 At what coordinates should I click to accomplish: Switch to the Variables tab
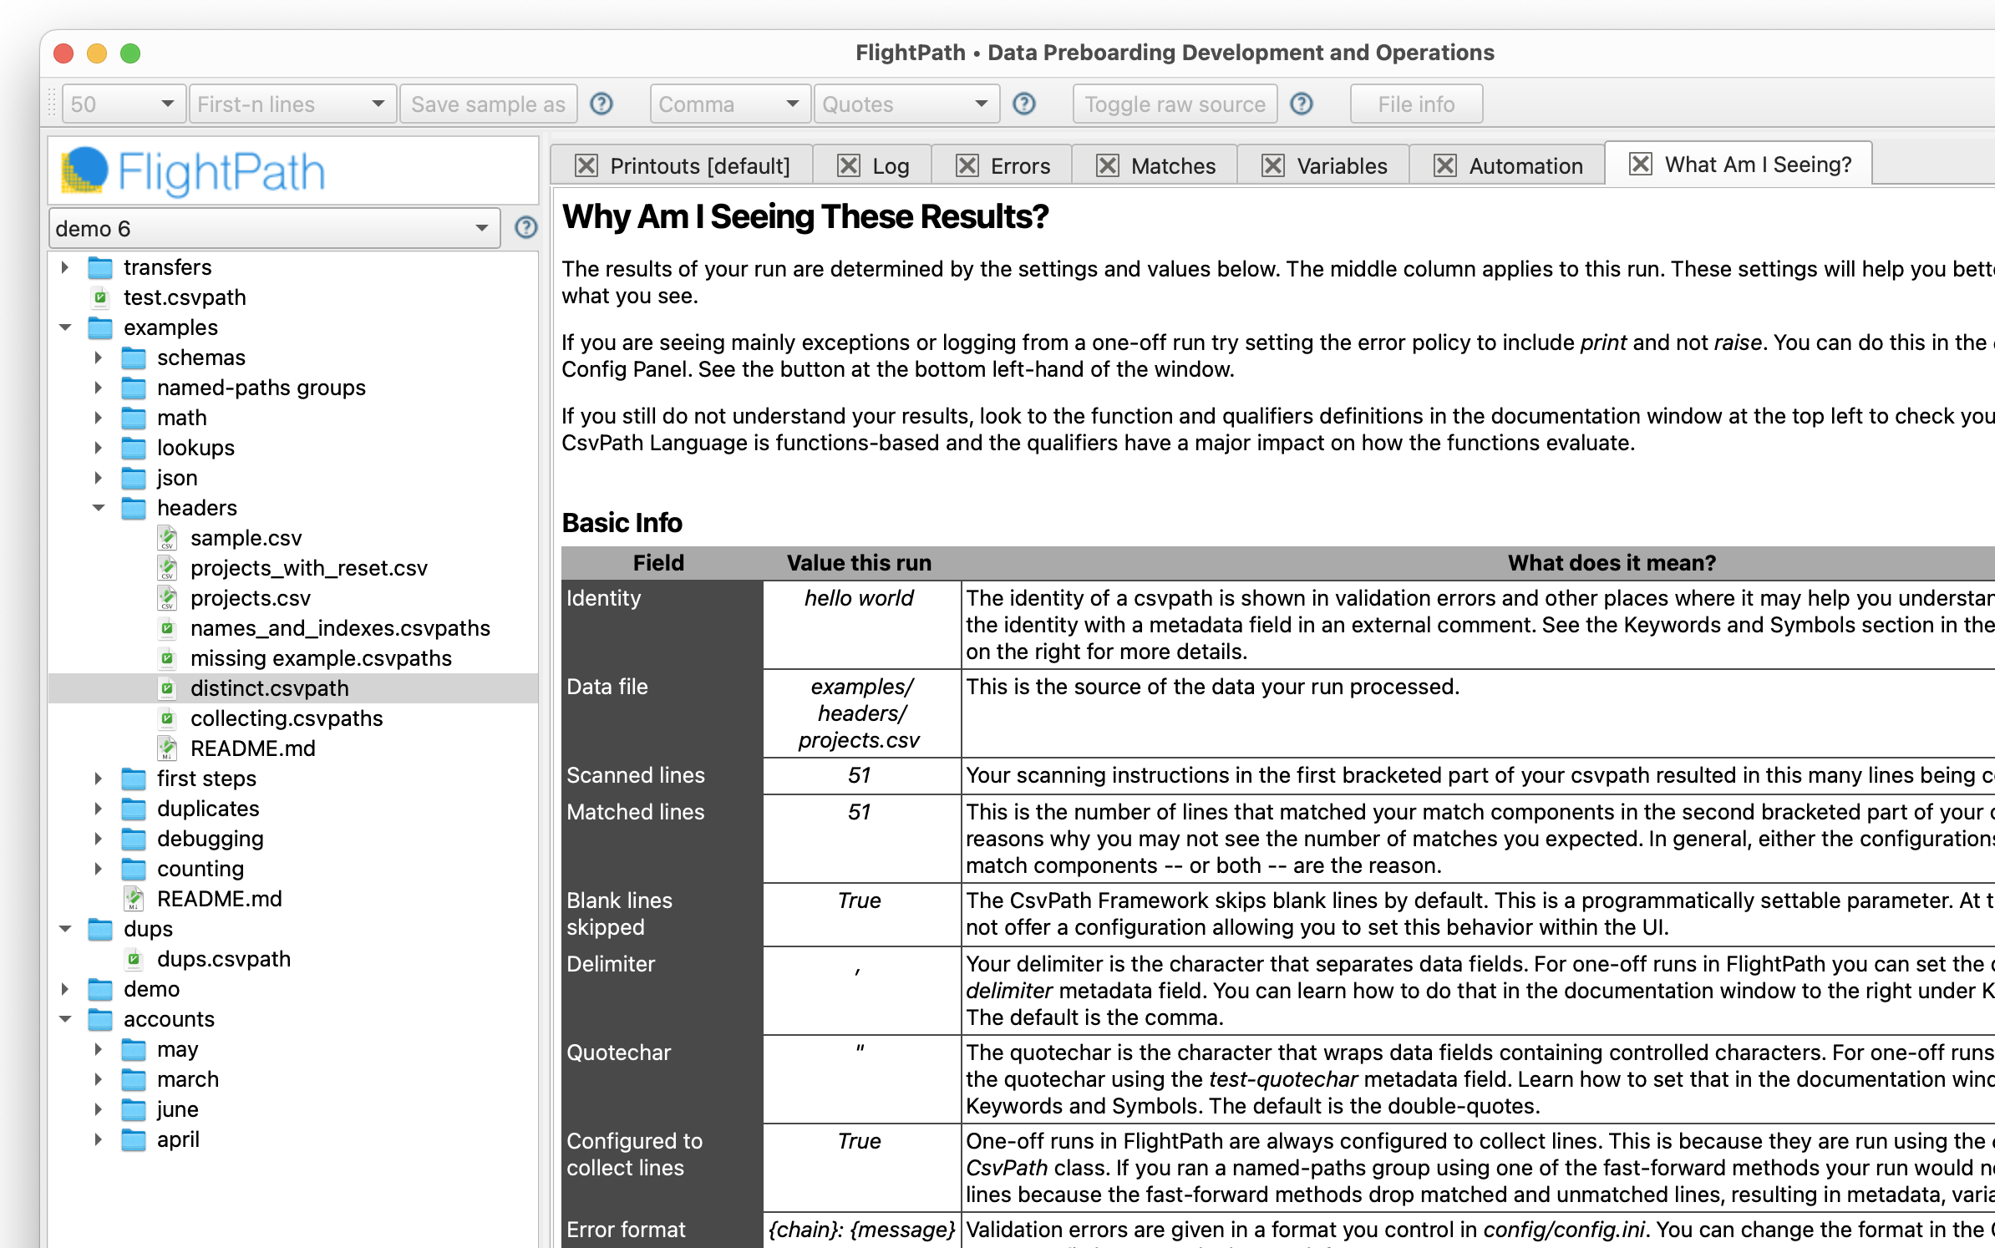pos(1341,165)
